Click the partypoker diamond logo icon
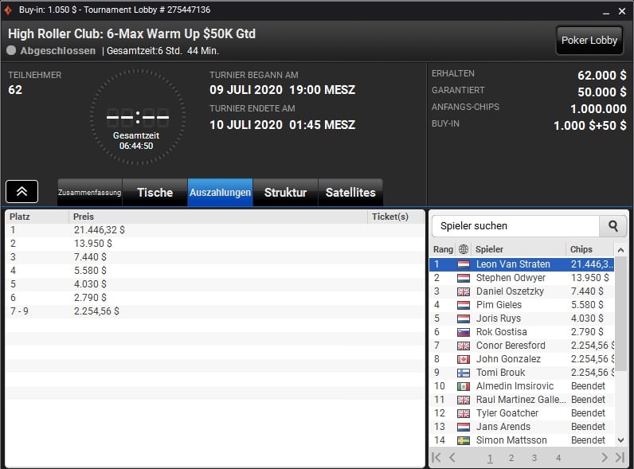 click(8, 10)
